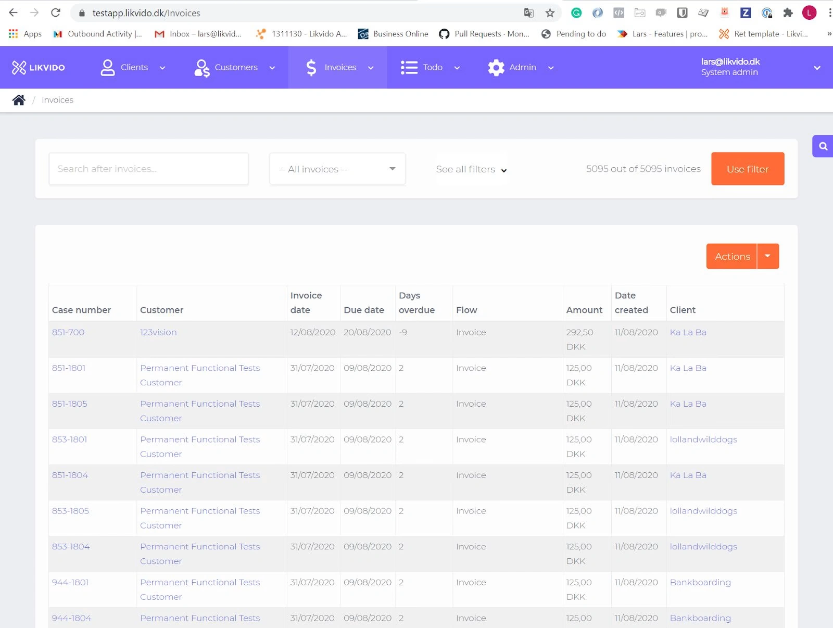Click the Likvido logo
Screen dimensions: 833x628
pyautogui.click(x=39, y=68)
